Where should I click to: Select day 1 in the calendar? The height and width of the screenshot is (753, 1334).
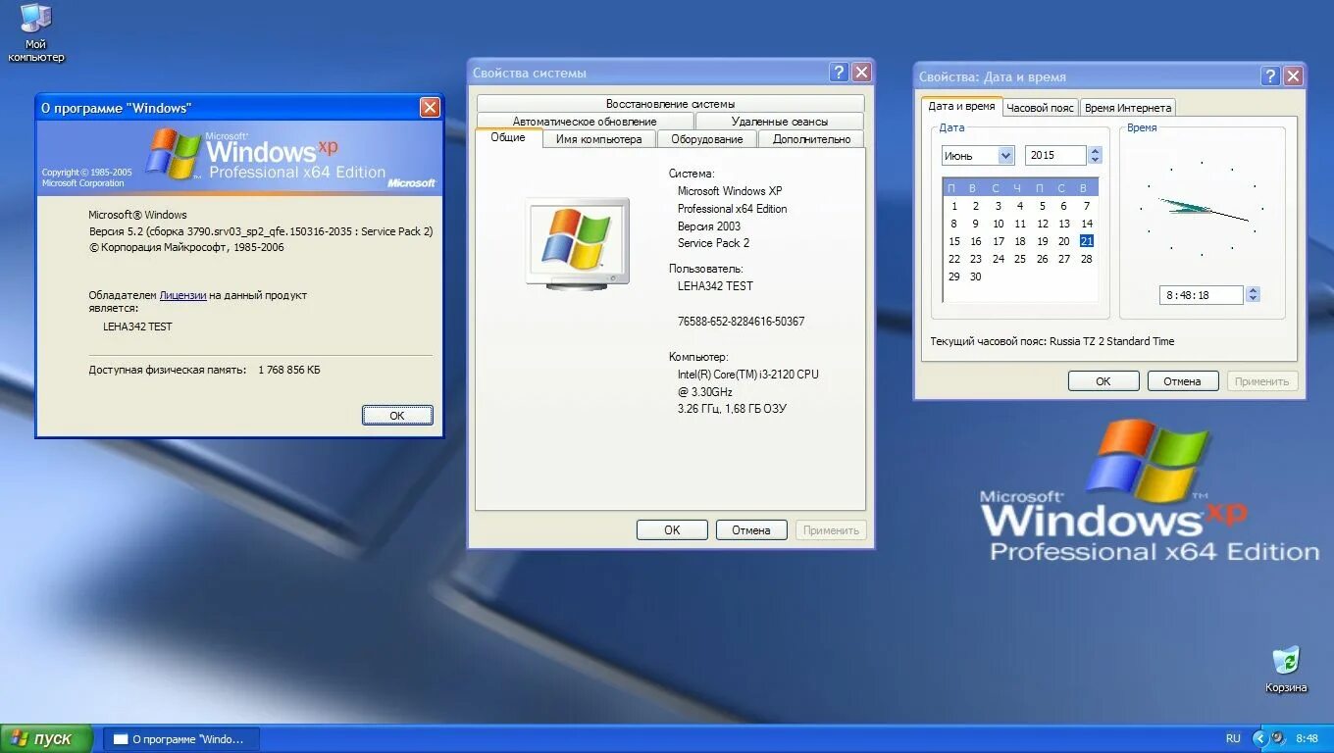click(x=953, y=206)
